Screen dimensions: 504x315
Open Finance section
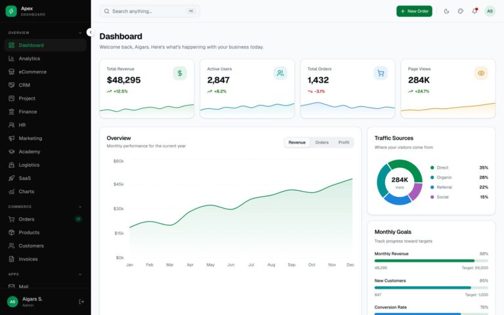[45, 112]
